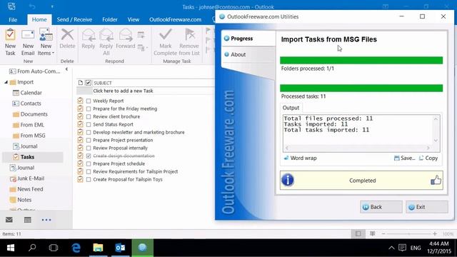Open File Explorer from the taskbar

point(99,248)
